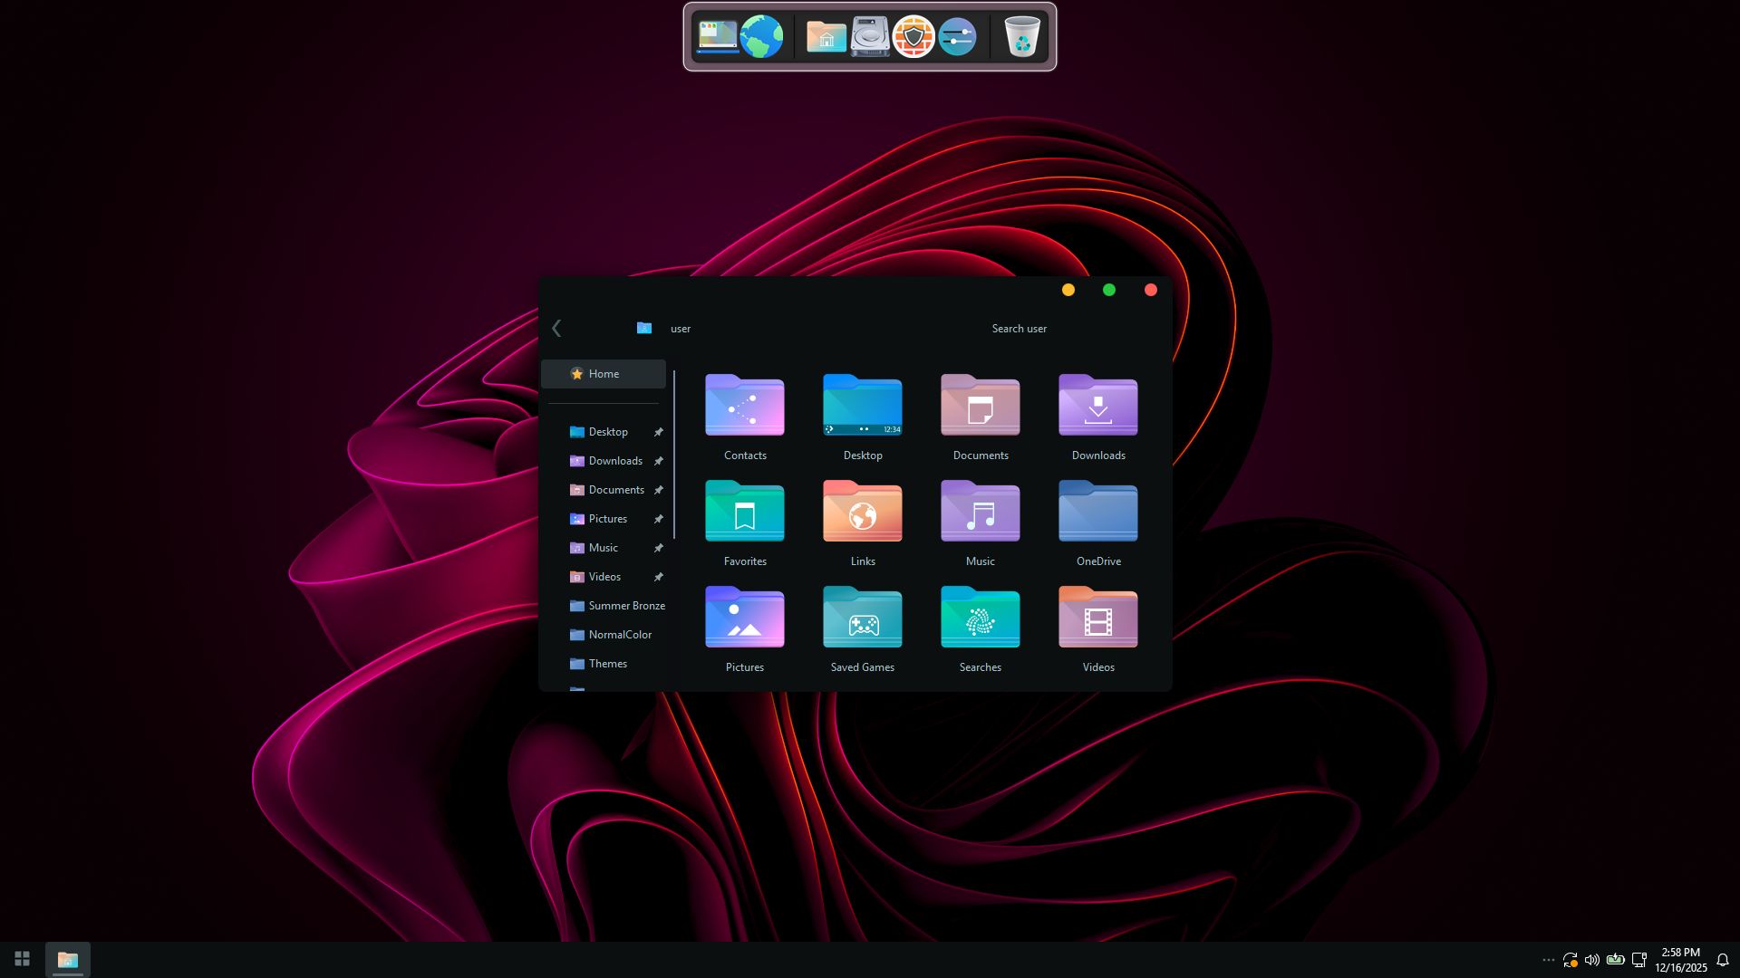The width and height of the screenshot is (1740, 978).
Task: Open the hard drive icon in dock
Action: (x=870, y=37)
